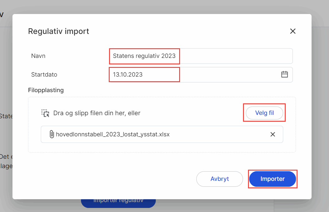Image resolution: width=329 pixels, height=212 pixels.
Task: Click the Startdato label
Action: pyautogui.click(x=44, y=75)
